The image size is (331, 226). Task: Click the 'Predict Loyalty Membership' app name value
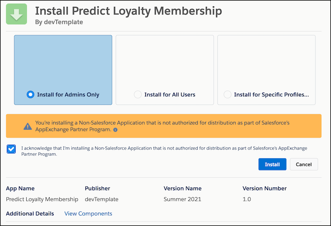(42, 199)
